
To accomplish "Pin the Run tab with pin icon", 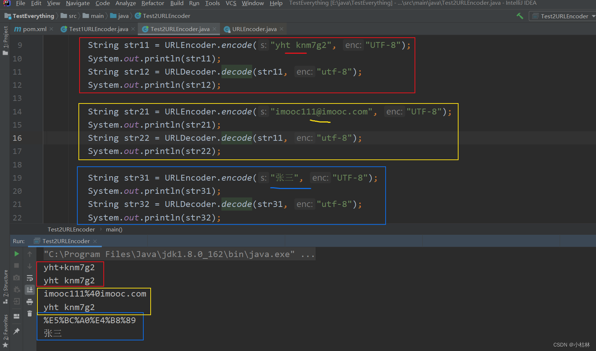I will [x=16, y=331].
